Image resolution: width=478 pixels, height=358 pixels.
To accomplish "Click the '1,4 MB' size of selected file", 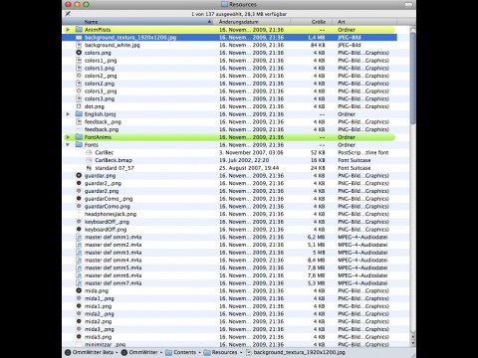I will click(317, 38).
